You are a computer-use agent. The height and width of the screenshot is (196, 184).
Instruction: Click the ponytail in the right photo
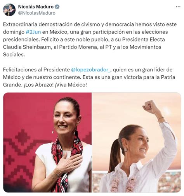(115, 155)
